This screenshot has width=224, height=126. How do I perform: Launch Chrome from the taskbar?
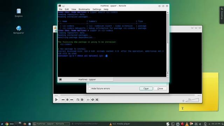pyautogui.click(x=7, y=124)
